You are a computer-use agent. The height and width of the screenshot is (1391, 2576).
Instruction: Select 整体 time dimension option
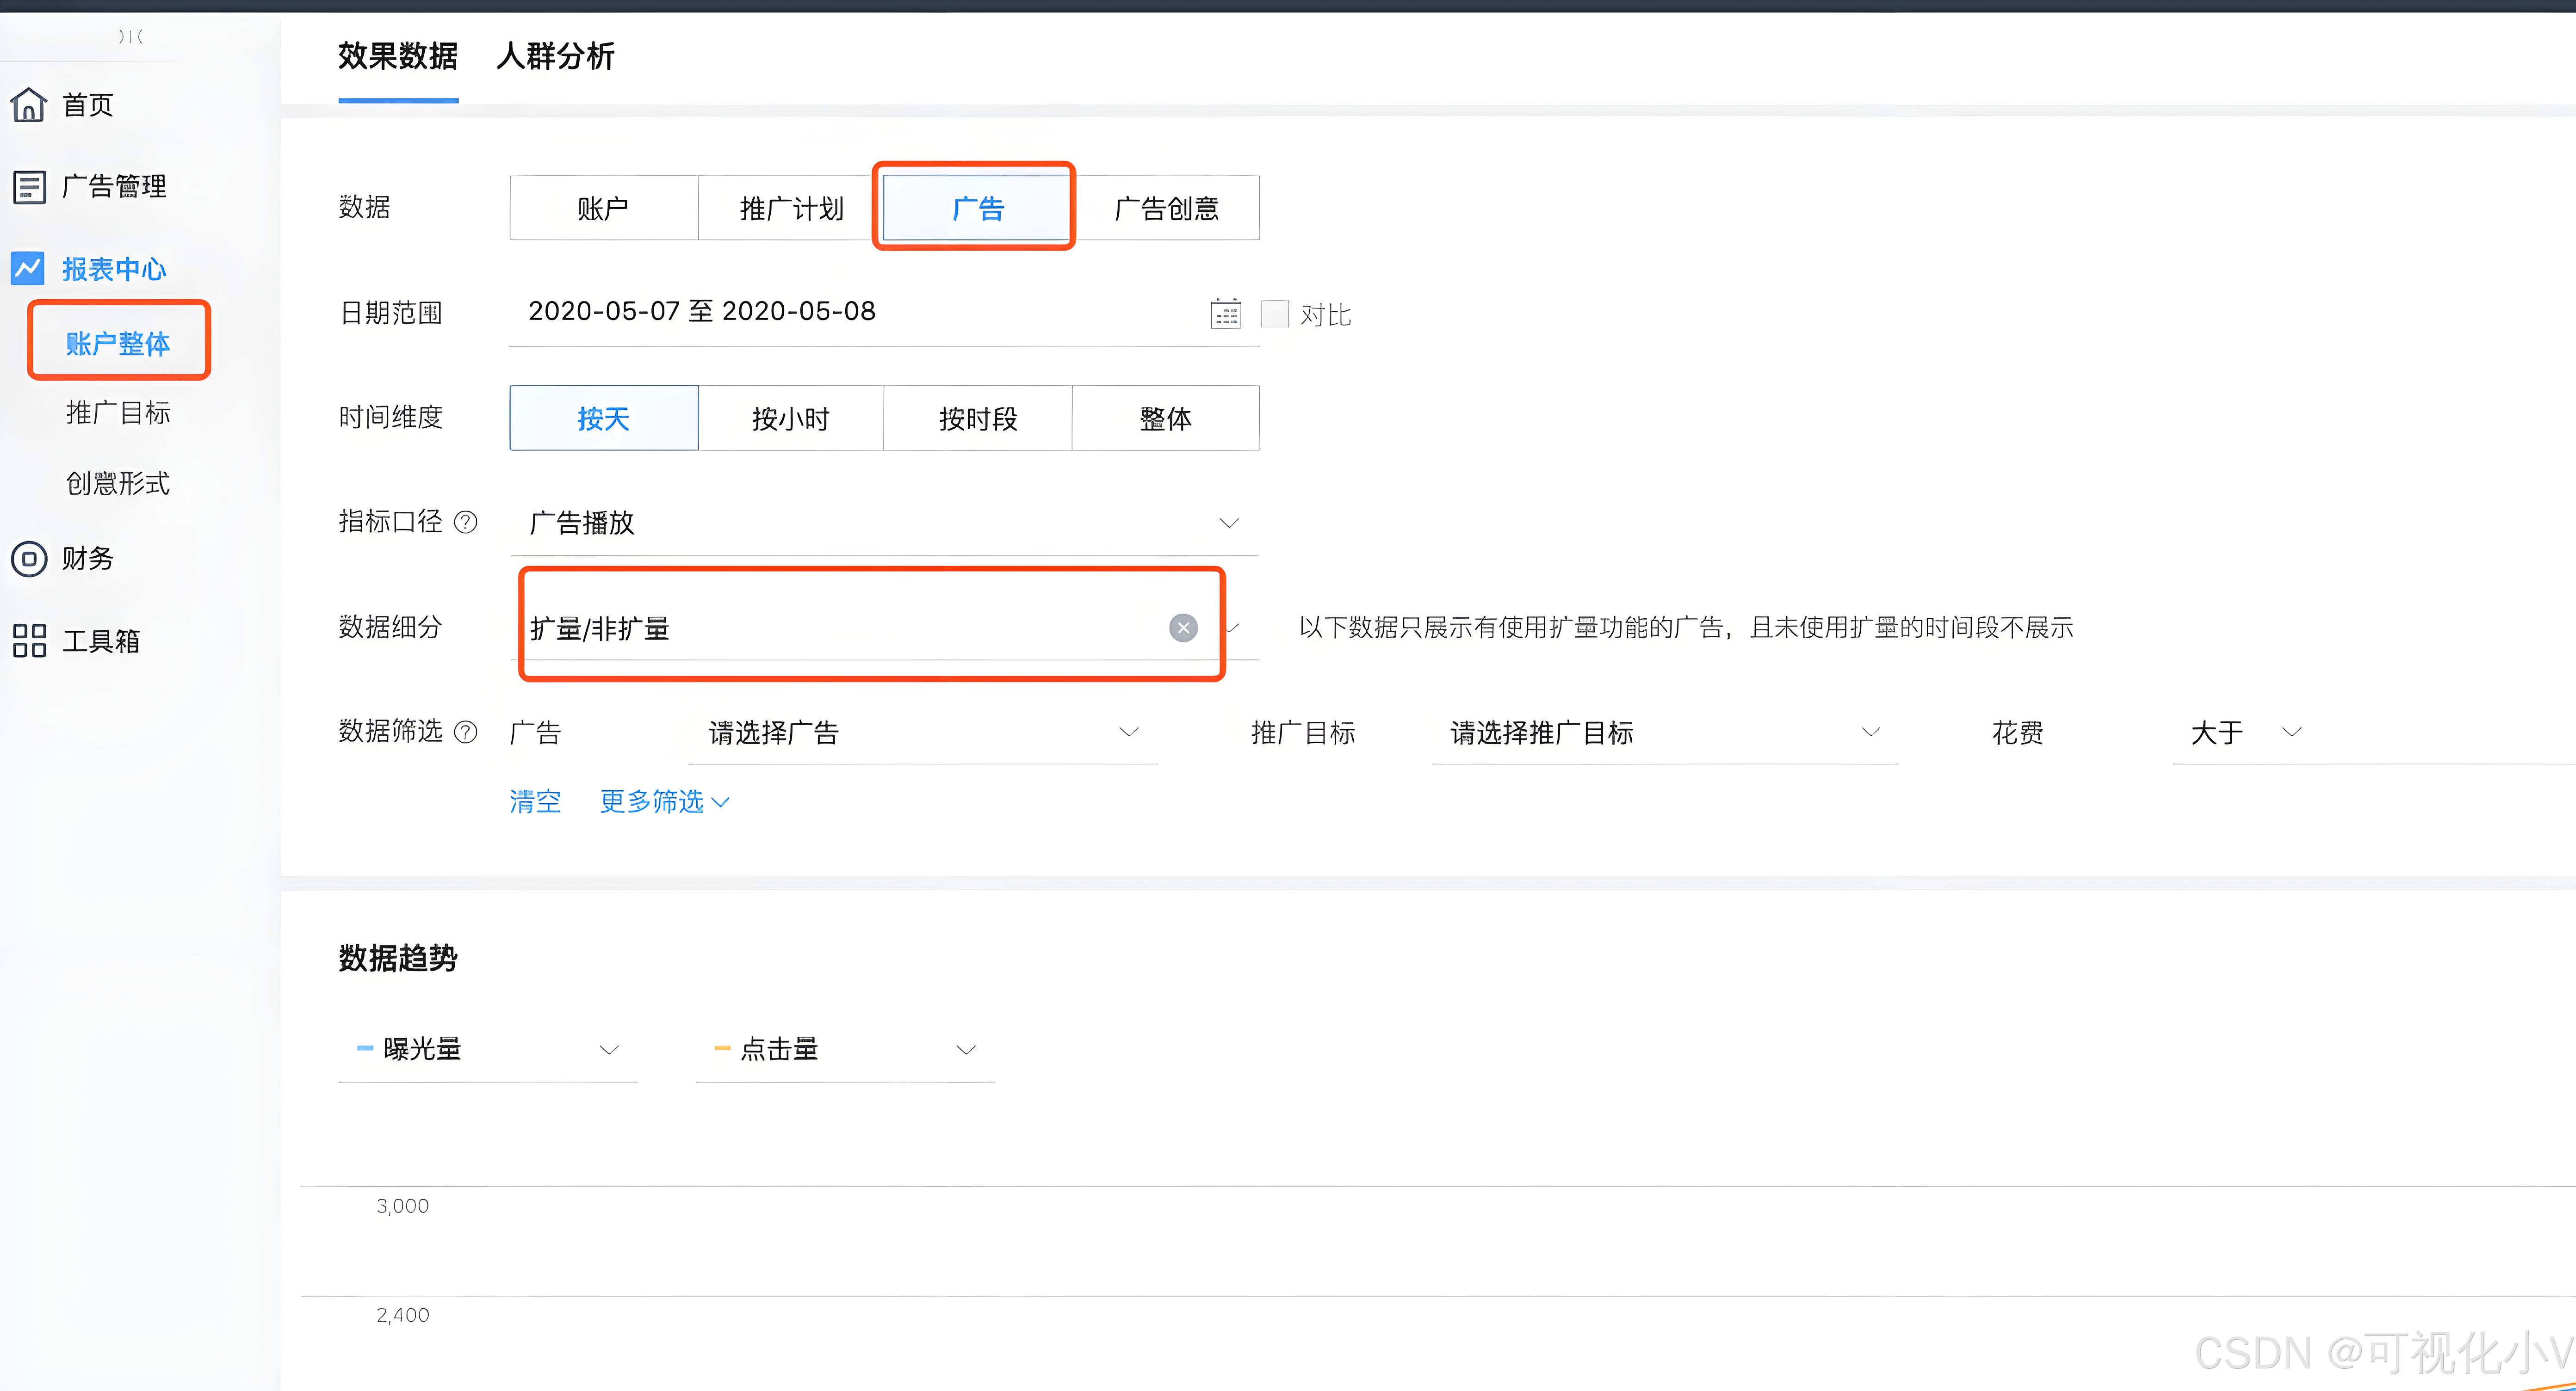pos(1165,419)
